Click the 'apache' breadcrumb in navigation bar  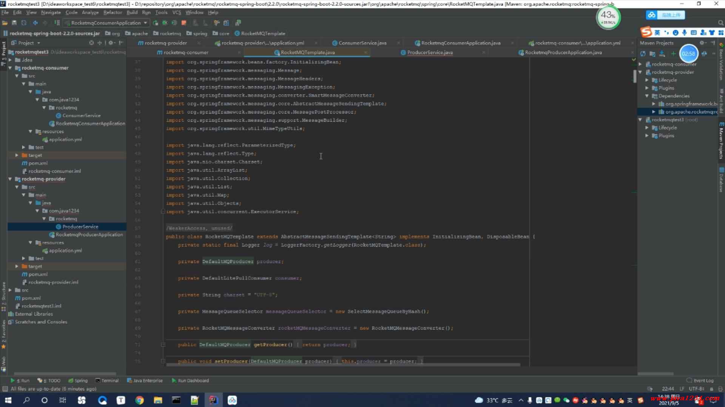point(136,34)
